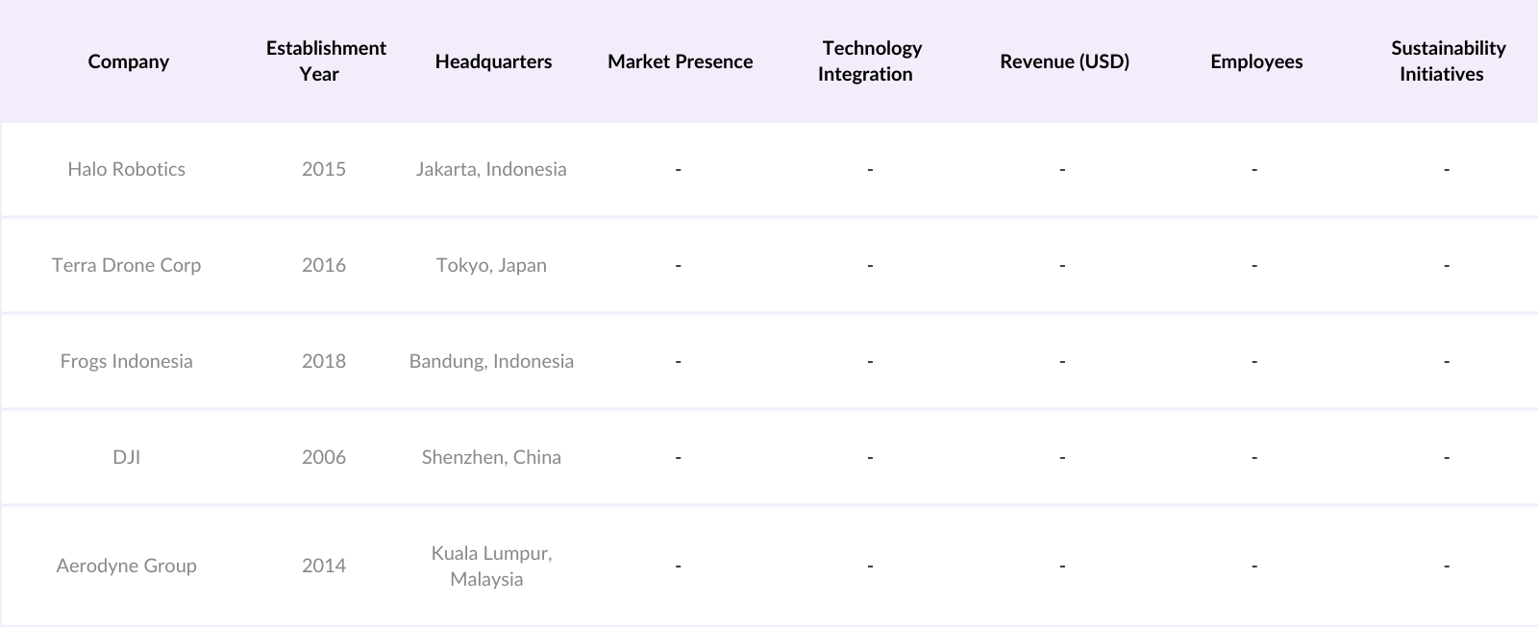Click the Technology Integration column header
Screen dimensions: 1538x627
tap(870, 60)
